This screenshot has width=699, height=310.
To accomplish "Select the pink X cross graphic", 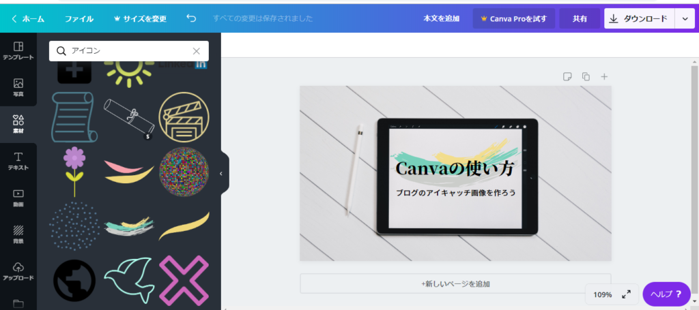I will [x=184, y=281].
